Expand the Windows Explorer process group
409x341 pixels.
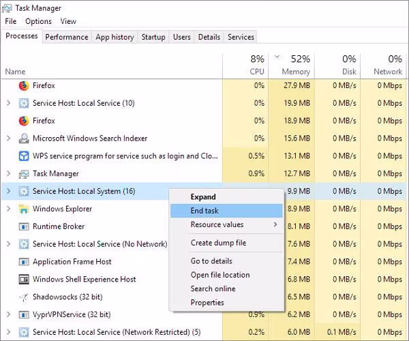(8, 209)
